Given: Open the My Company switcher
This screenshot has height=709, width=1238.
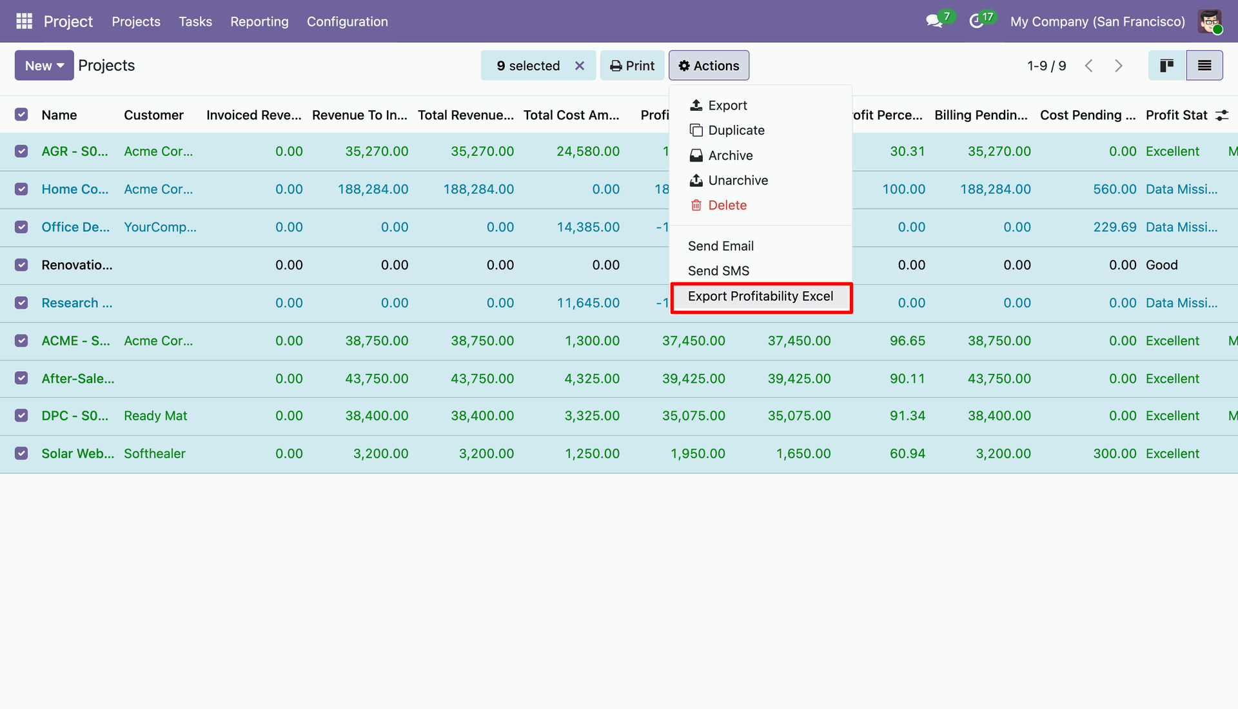Looking at the screenshot, I should (1097, 21).
